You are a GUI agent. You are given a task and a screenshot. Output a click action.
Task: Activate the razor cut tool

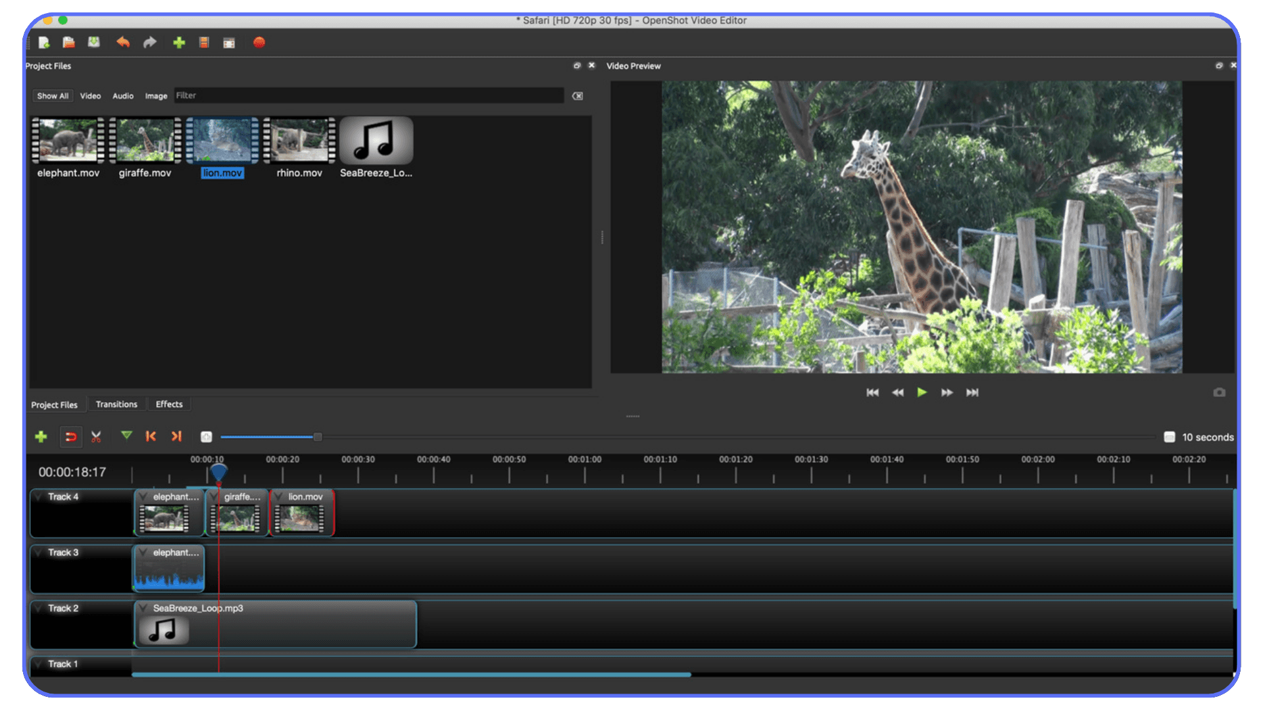point(96,437)
